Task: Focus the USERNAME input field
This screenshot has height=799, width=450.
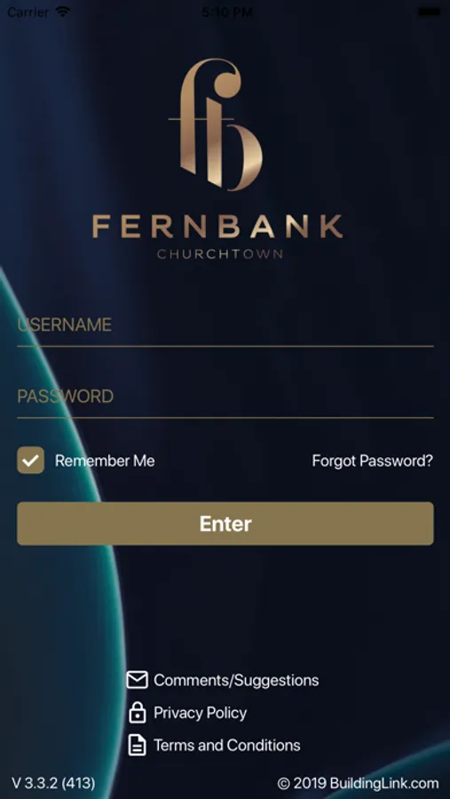Action: (225, 328)
